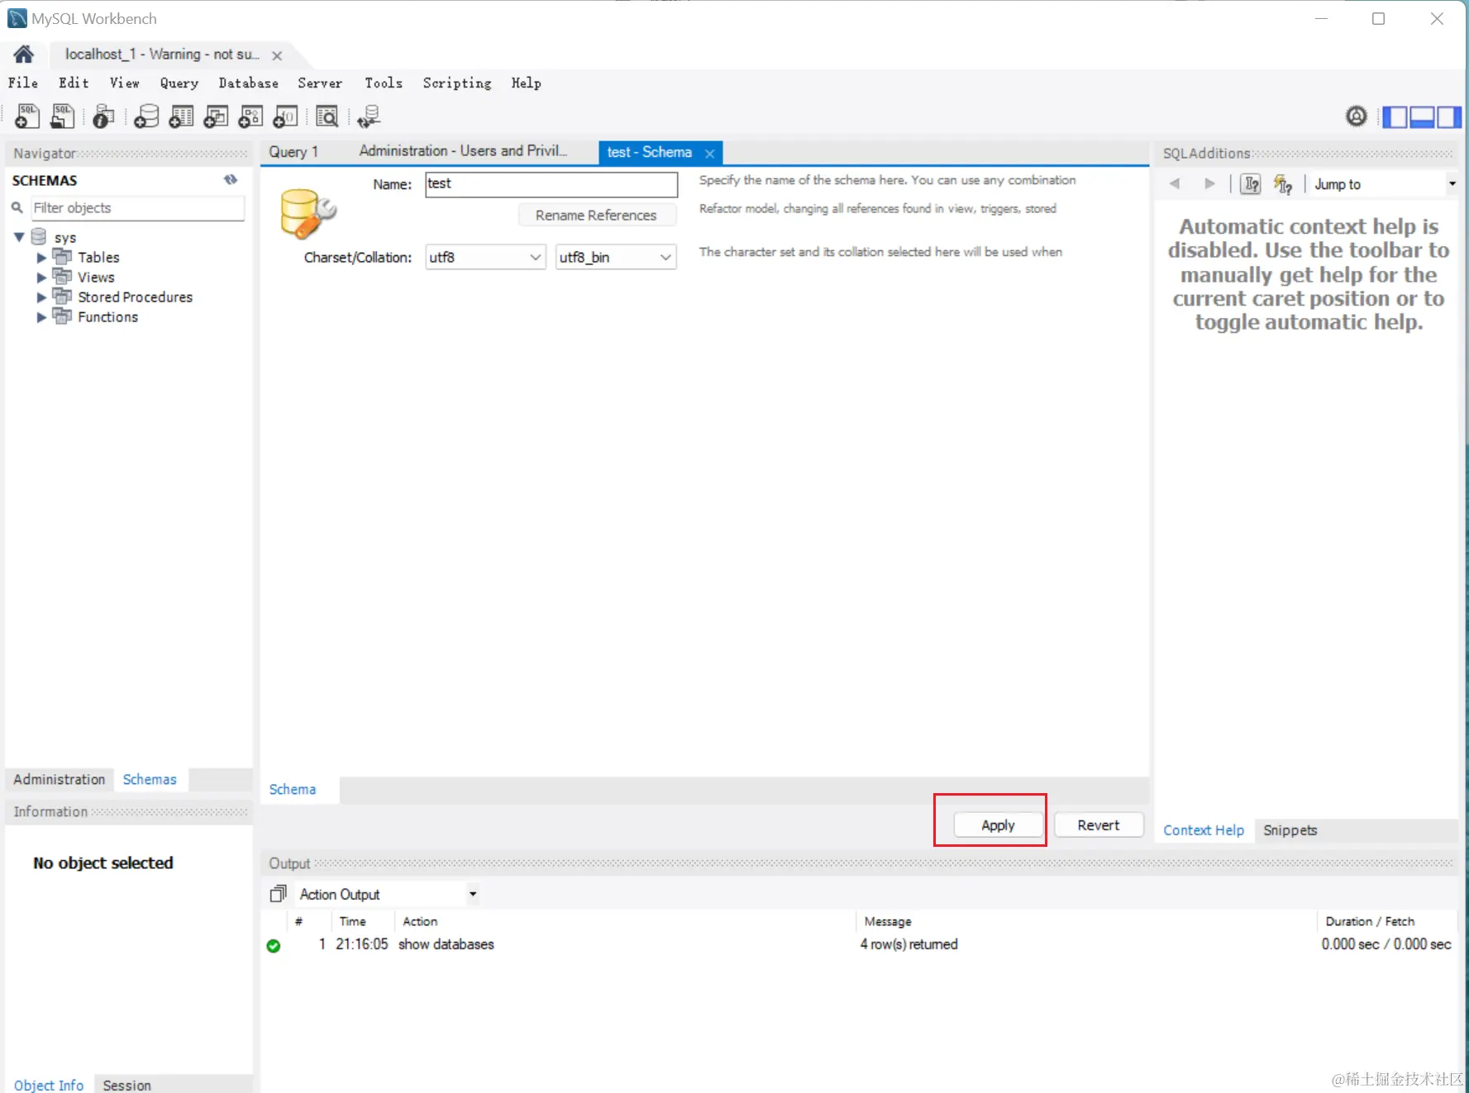Click the sys database icon
Viewport: 1469px width, 1093px height.
click(x=38, y=237)
